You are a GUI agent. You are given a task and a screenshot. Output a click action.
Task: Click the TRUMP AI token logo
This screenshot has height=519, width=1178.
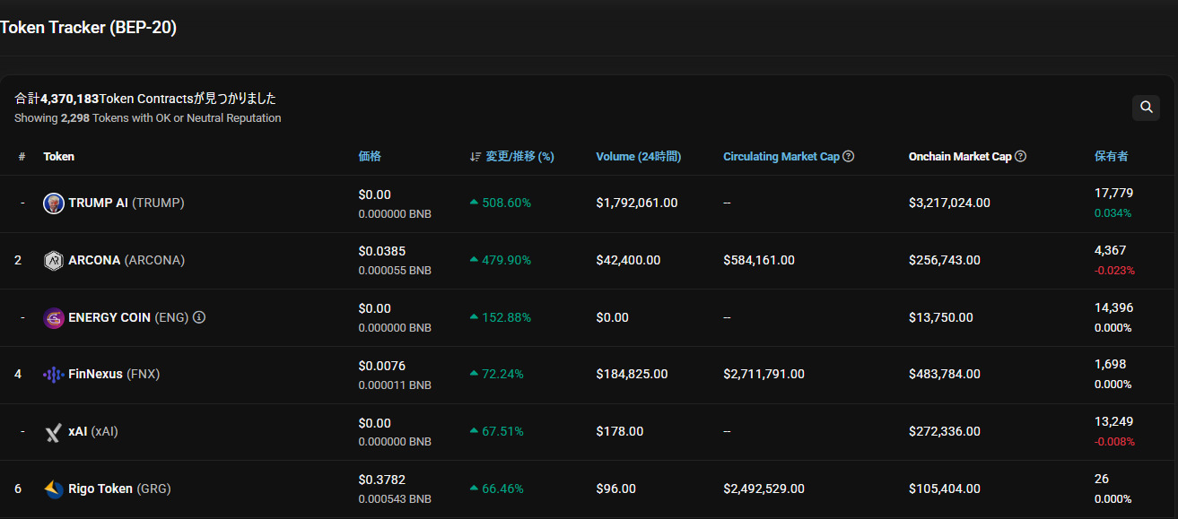click(54, 203)
